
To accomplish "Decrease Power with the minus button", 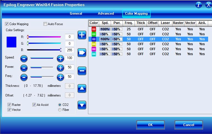I will point(24,68).
